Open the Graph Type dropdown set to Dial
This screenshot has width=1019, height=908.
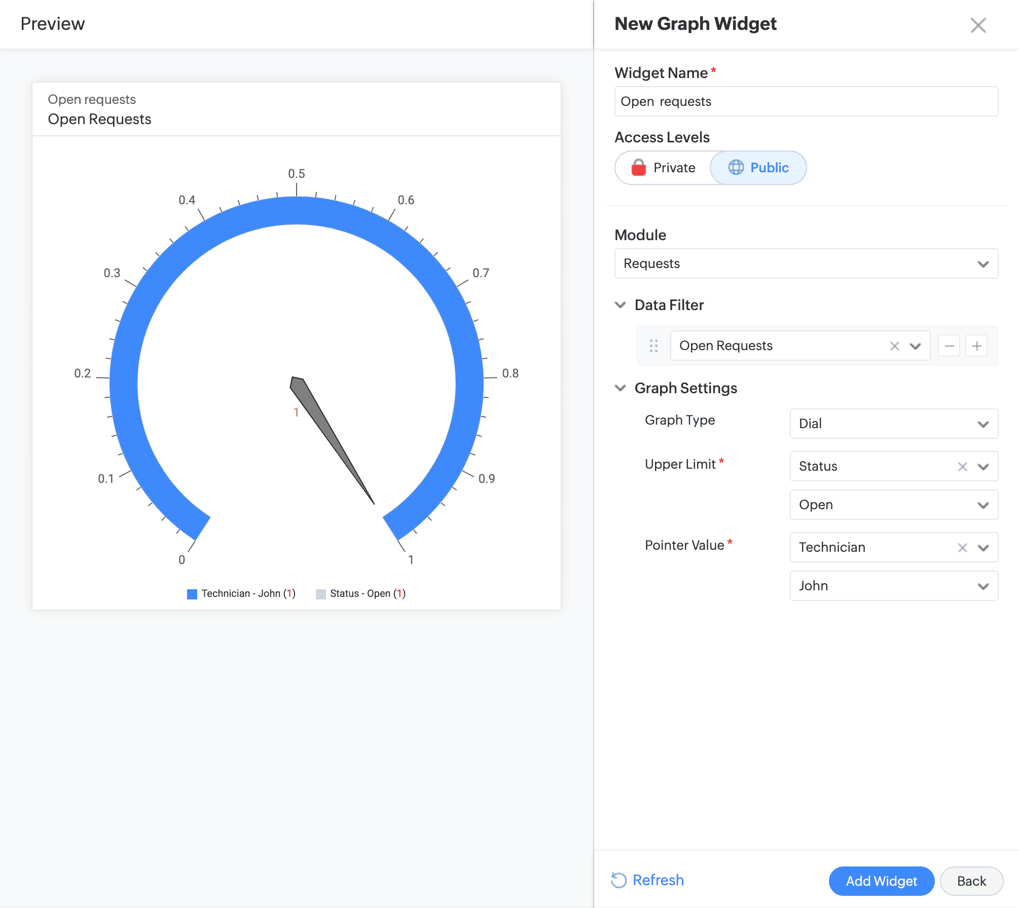(x=893, y=424)
